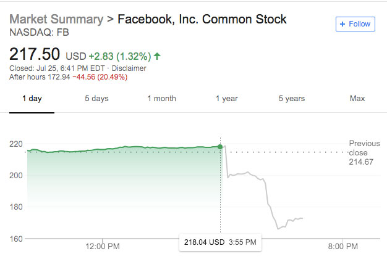Click the Follow button
Image resolution: width=387 pixels, height=259 pixels.
[355, 24]
